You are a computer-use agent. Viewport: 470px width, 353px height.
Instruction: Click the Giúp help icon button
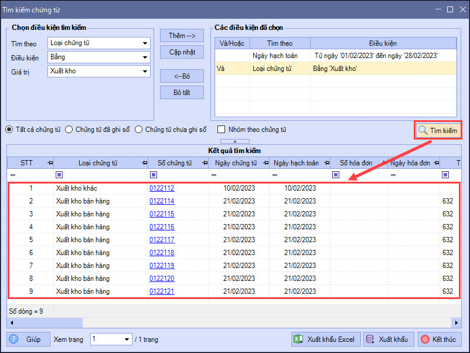(25, 339)
